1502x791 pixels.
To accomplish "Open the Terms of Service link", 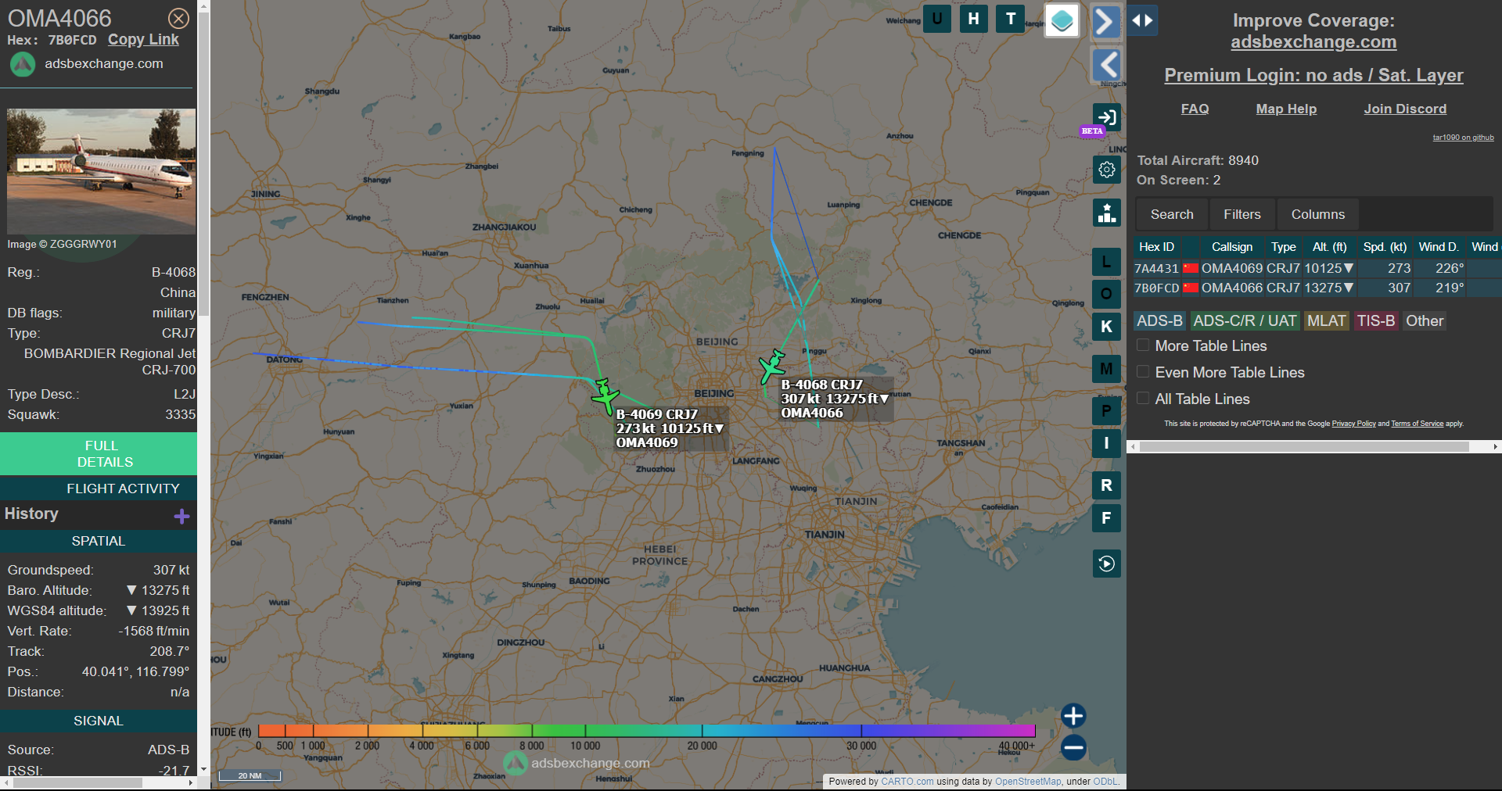I will pyautogui.click(x=1417, y=424).
